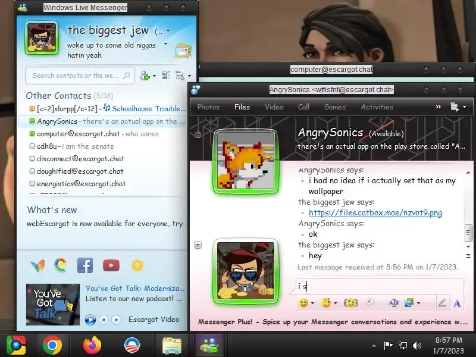Viewport: 476px width, 357px height.
Task: Select the cdh8u contact
Action: point(102,146)
